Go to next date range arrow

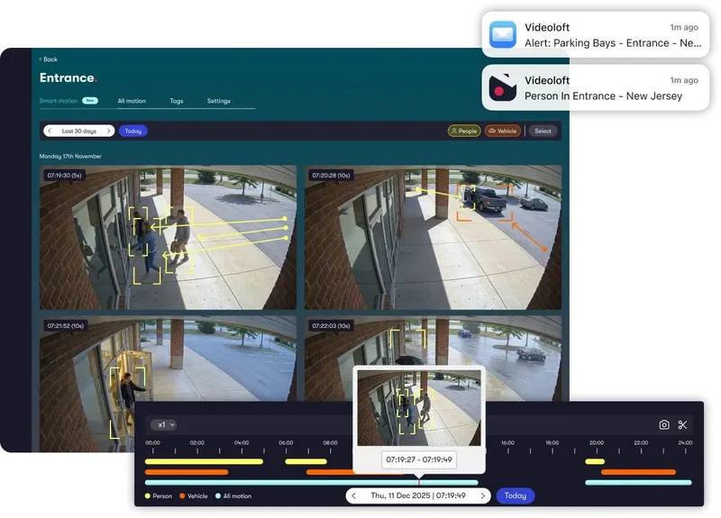coord(108,131)
